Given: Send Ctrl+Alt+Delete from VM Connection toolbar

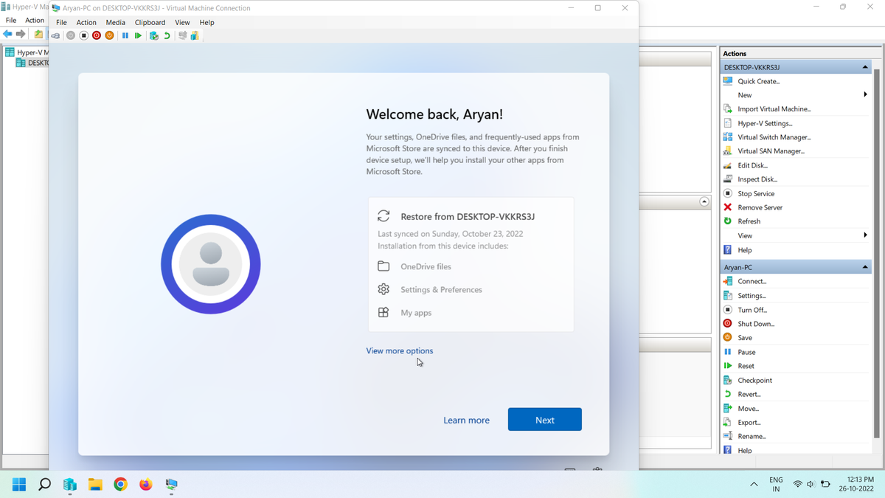Looking at the screenshot, I should 55,35.
